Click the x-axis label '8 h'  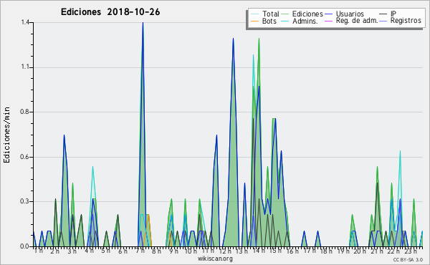[156, 251]
